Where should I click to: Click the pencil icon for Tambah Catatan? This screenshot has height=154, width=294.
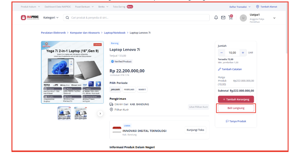coord(219,69)
